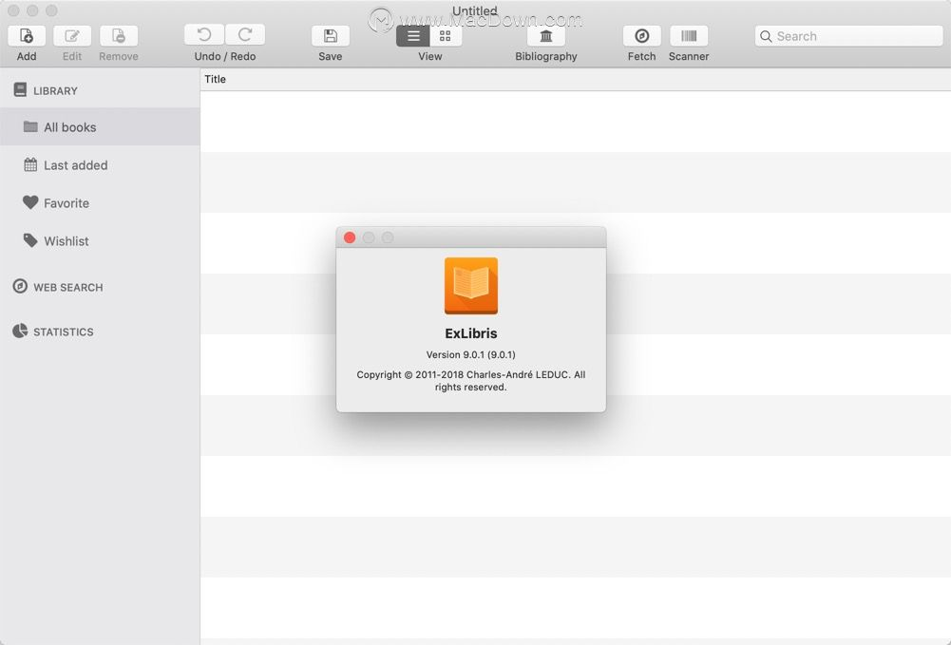Click the Fetch compass icon
The height and width of the screenshot is (645, 951).
641,36
